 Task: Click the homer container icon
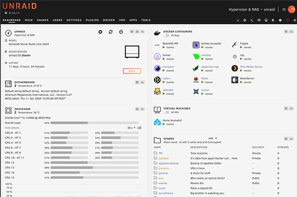157,56
